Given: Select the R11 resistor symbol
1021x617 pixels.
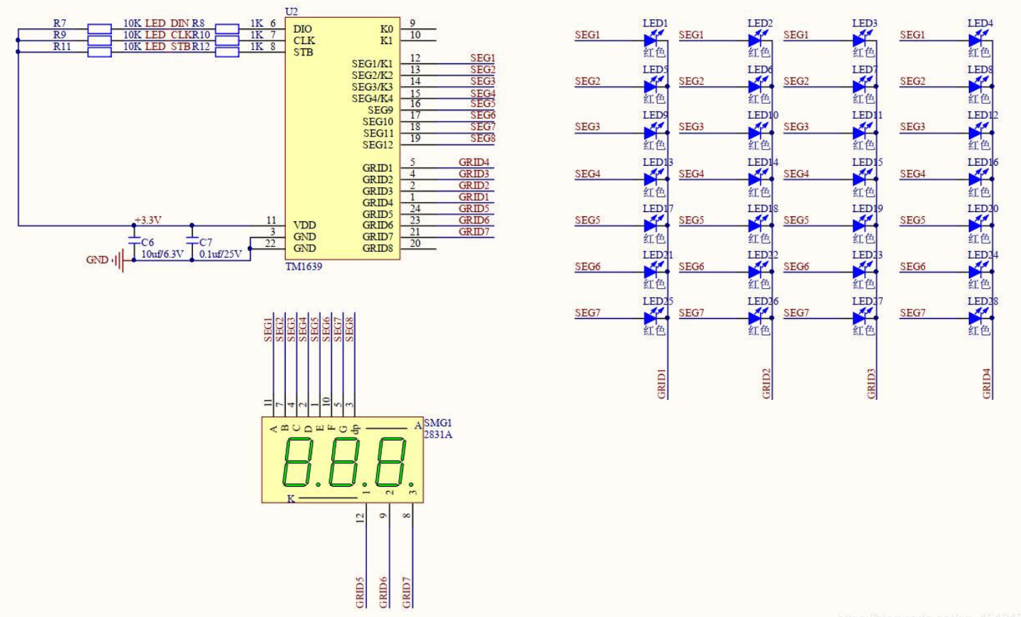Looking at the screenshot, I should (x=99, y=51).
